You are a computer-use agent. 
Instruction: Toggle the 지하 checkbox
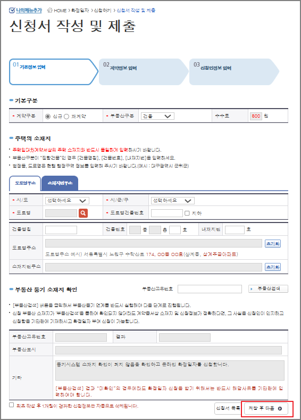[187, 213]
